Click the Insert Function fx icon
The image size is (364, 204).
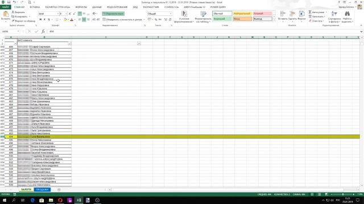point(43,32)
